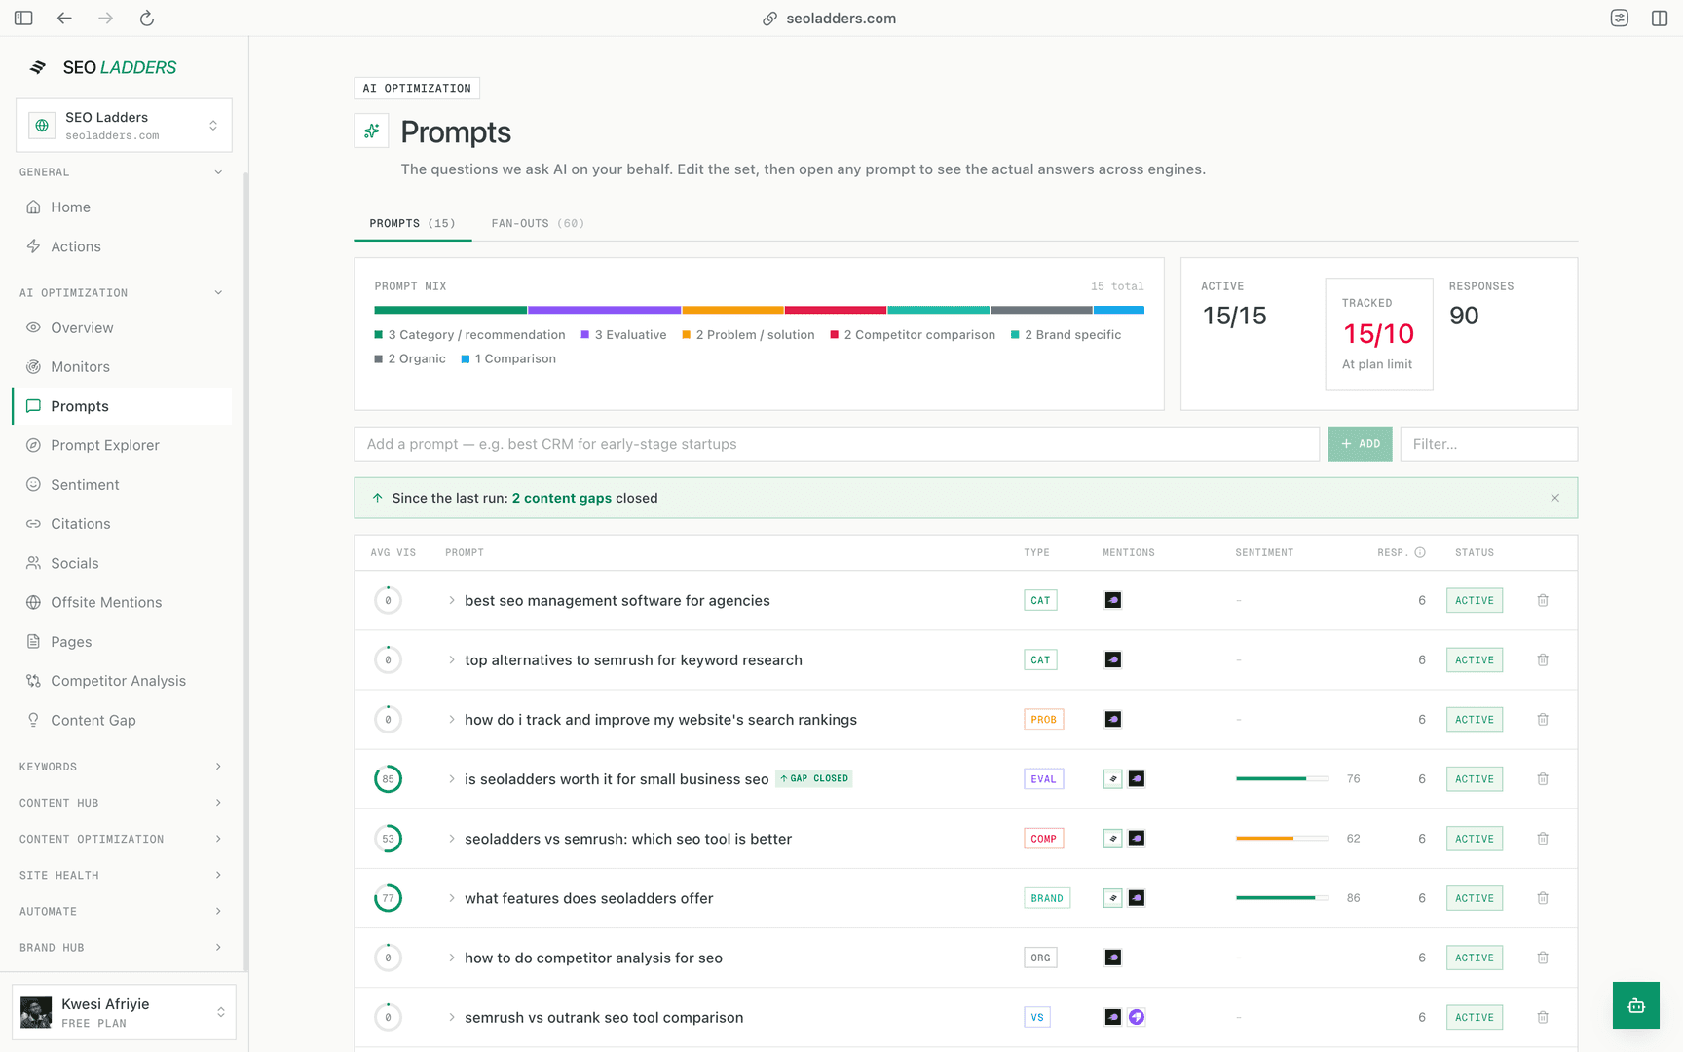Toggle ACTIVE status on seoladders vs semrush row

[1474, 839]
